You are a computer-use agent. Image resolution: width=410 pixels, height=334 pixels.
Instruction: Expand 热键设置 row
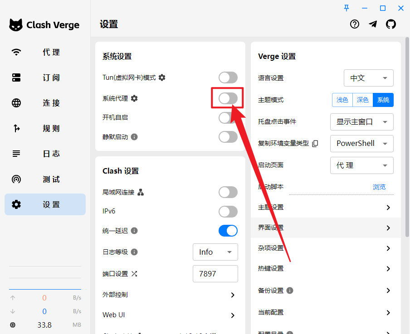point(326,269)
